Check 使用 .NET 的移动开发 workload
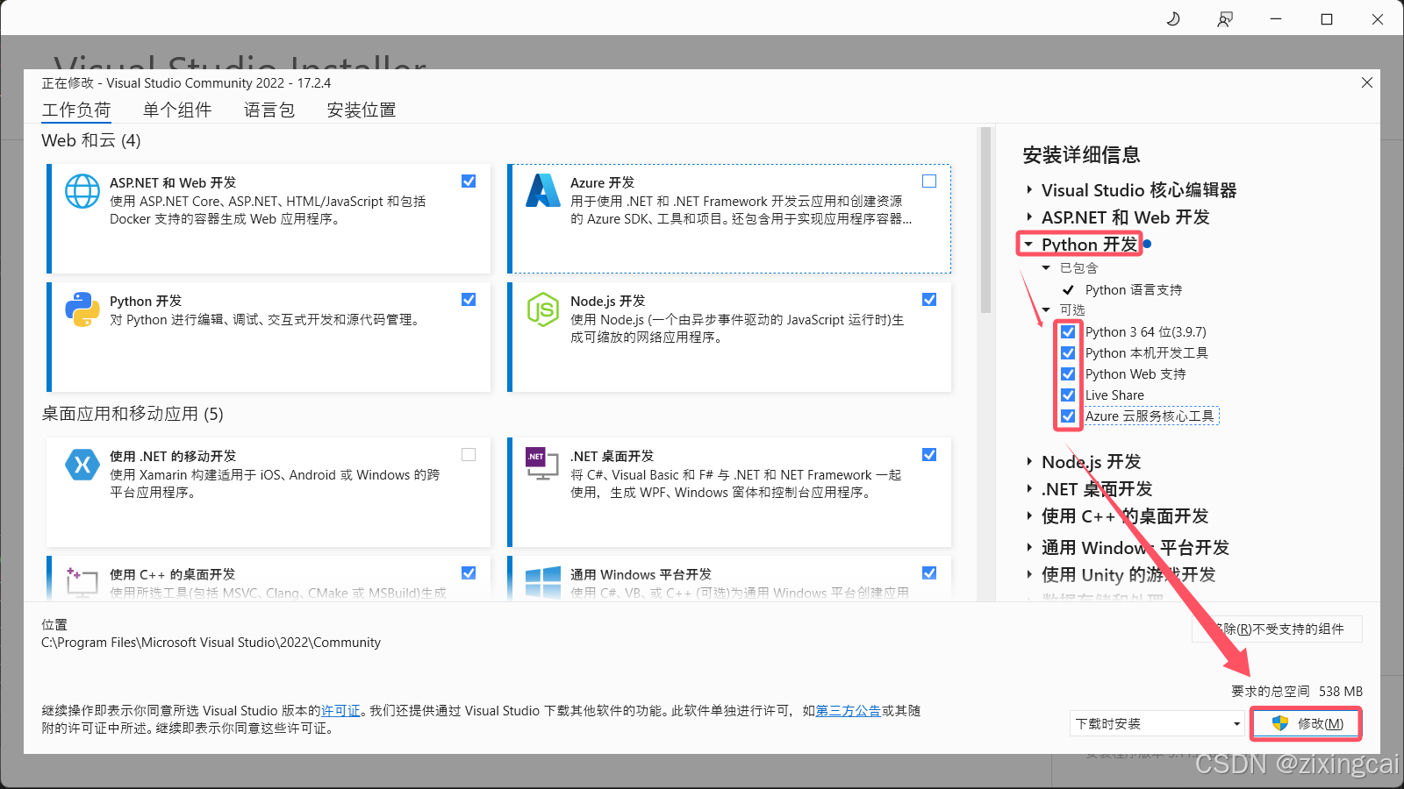1404x789 pixels. click(x=469, y=455)
